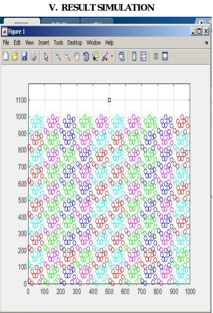213x313 pixels.
Task: Open the View menu
Action: 30,42
